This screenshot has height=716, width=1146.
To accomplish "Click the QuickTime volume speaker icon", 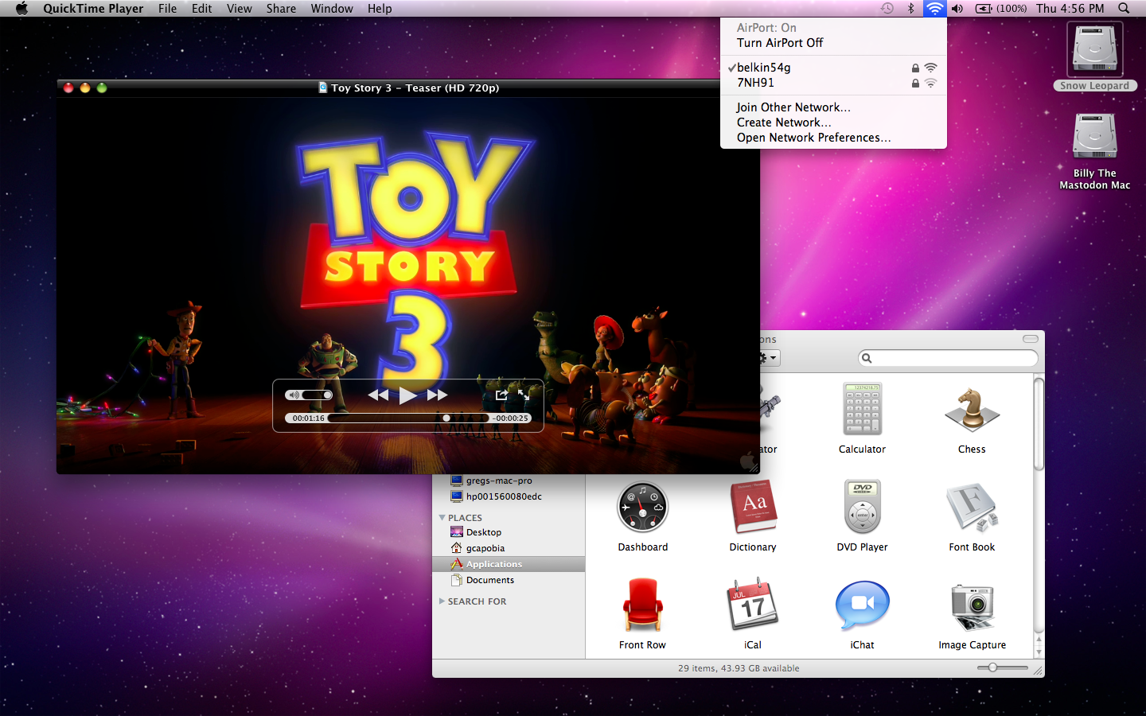I will tap(294, 395).
